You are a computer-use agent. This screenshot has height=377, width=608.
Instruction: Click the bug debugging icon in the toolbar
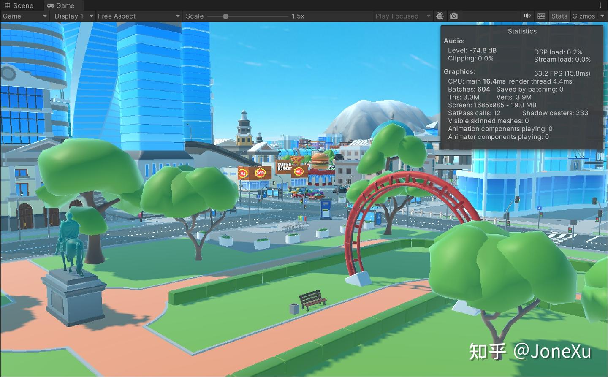tap(440, 16)
